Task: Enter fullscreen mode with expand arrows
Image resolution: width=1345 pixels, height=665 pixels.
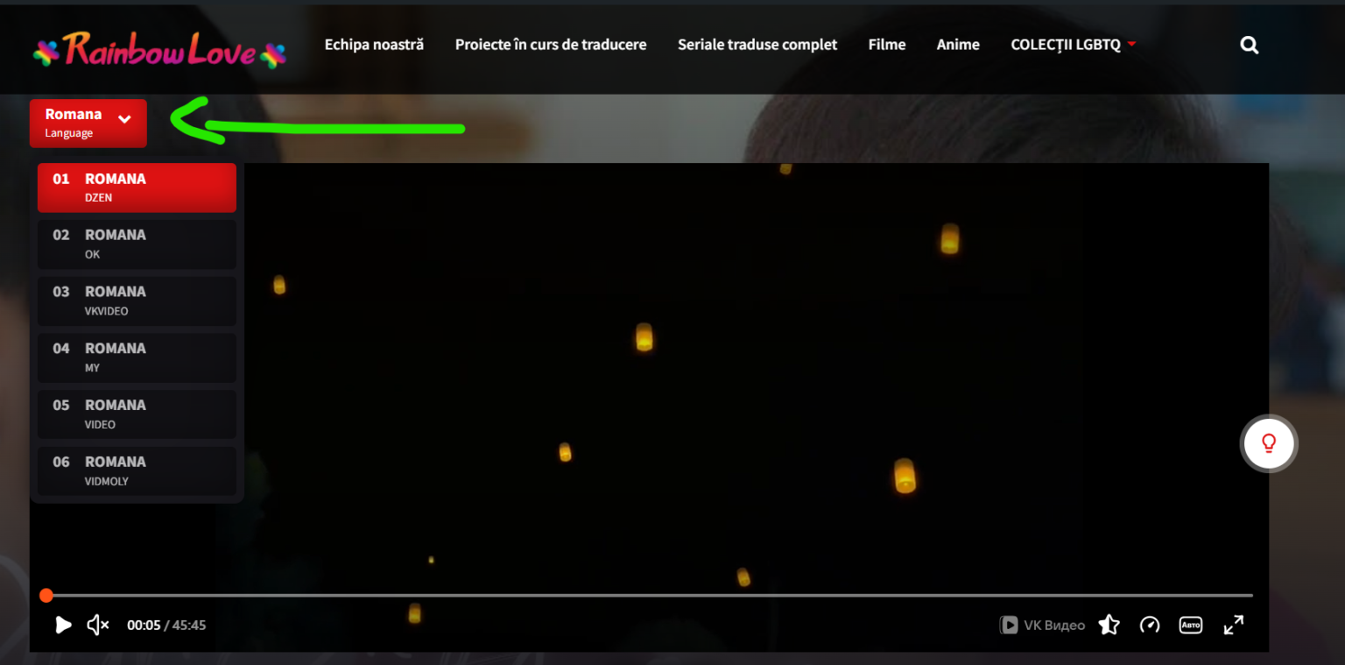Action: [1233, 625]
